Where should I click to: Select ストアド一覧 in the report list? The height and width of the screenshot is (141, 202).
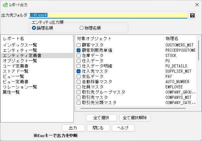(x=37, y=71)
